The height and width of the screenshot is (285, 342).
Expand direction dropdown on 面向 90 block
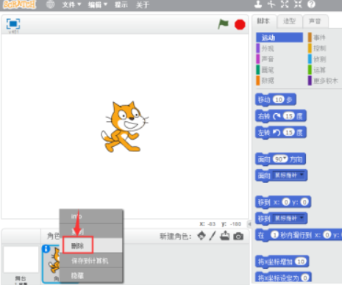[x=285, y=159]
